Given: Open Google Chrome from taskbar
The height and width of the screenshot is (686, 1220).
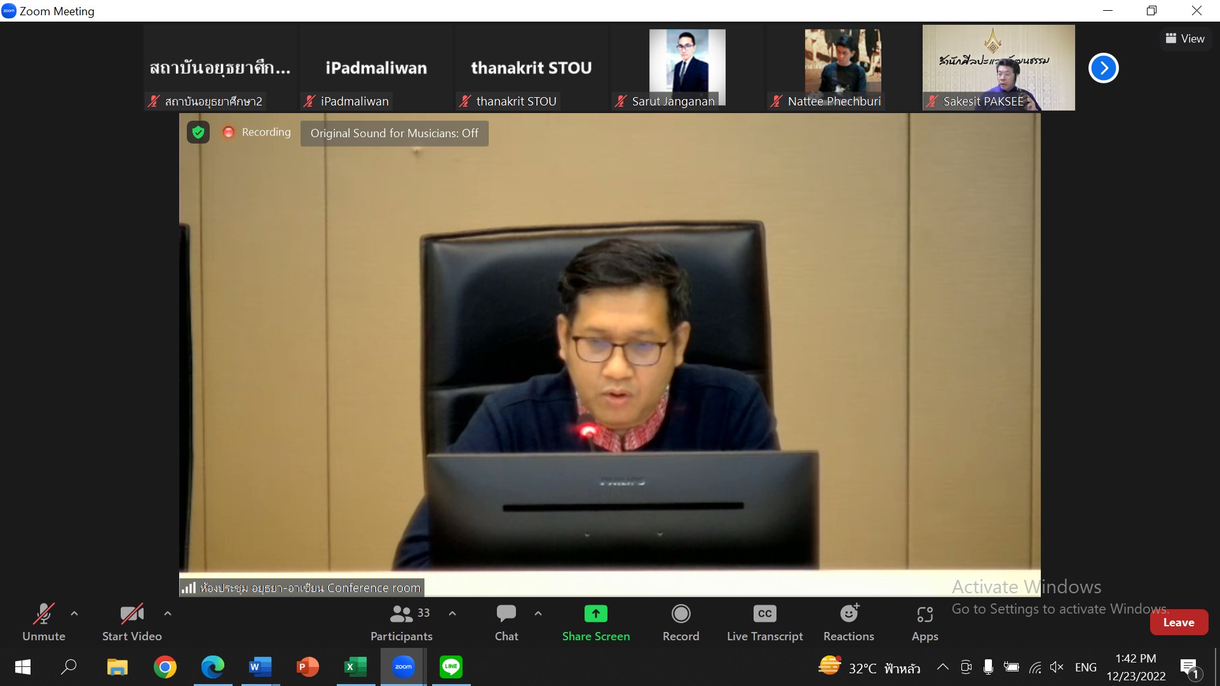Looking at the screenshot, I should coord(165,667).
